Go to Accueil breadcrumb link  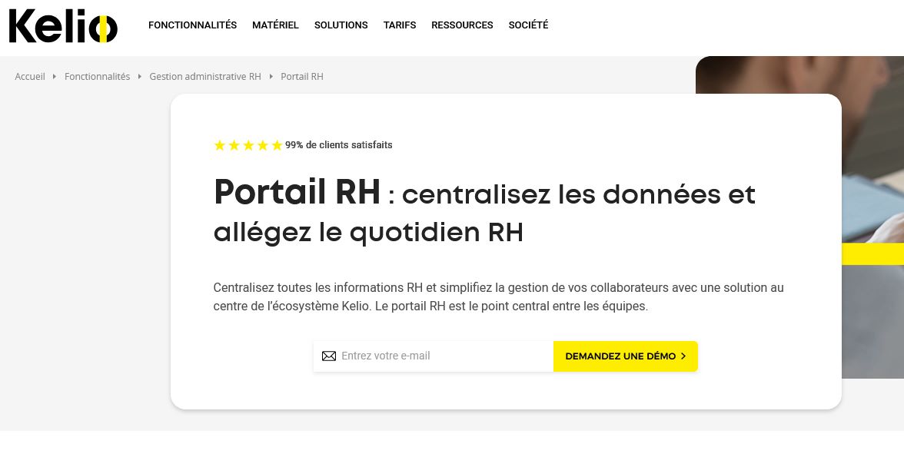[x=30, y=77]
